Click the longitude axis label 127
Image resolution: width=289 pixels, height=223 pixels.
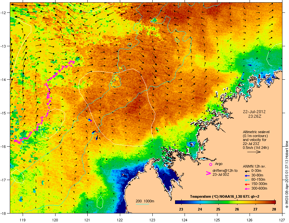pos(282,220)
